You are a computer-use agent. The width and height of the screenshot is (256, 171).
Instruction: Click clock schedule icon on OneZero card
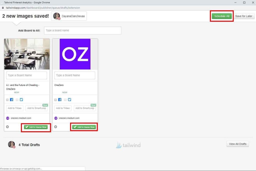(x=55, y=127)
